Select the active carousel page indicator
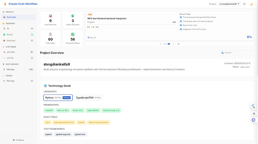Screen dimensions: 258x144 (169, 44)
